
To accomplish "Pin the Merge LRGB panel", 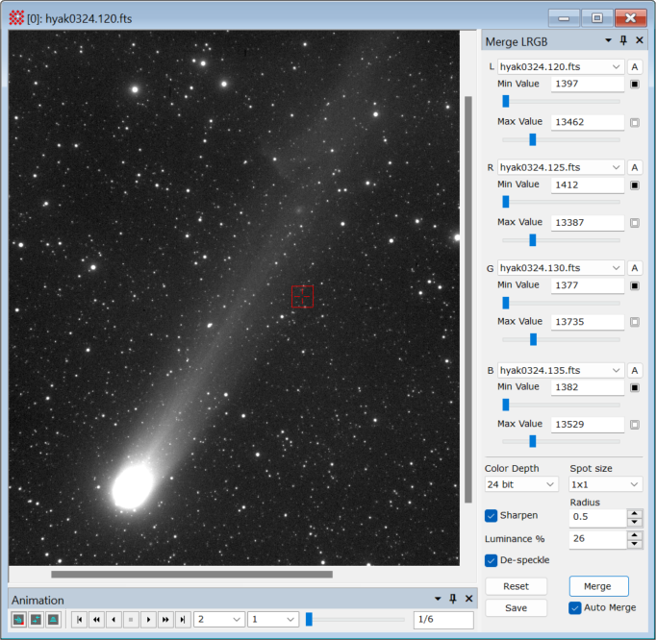I will [623, 41].
